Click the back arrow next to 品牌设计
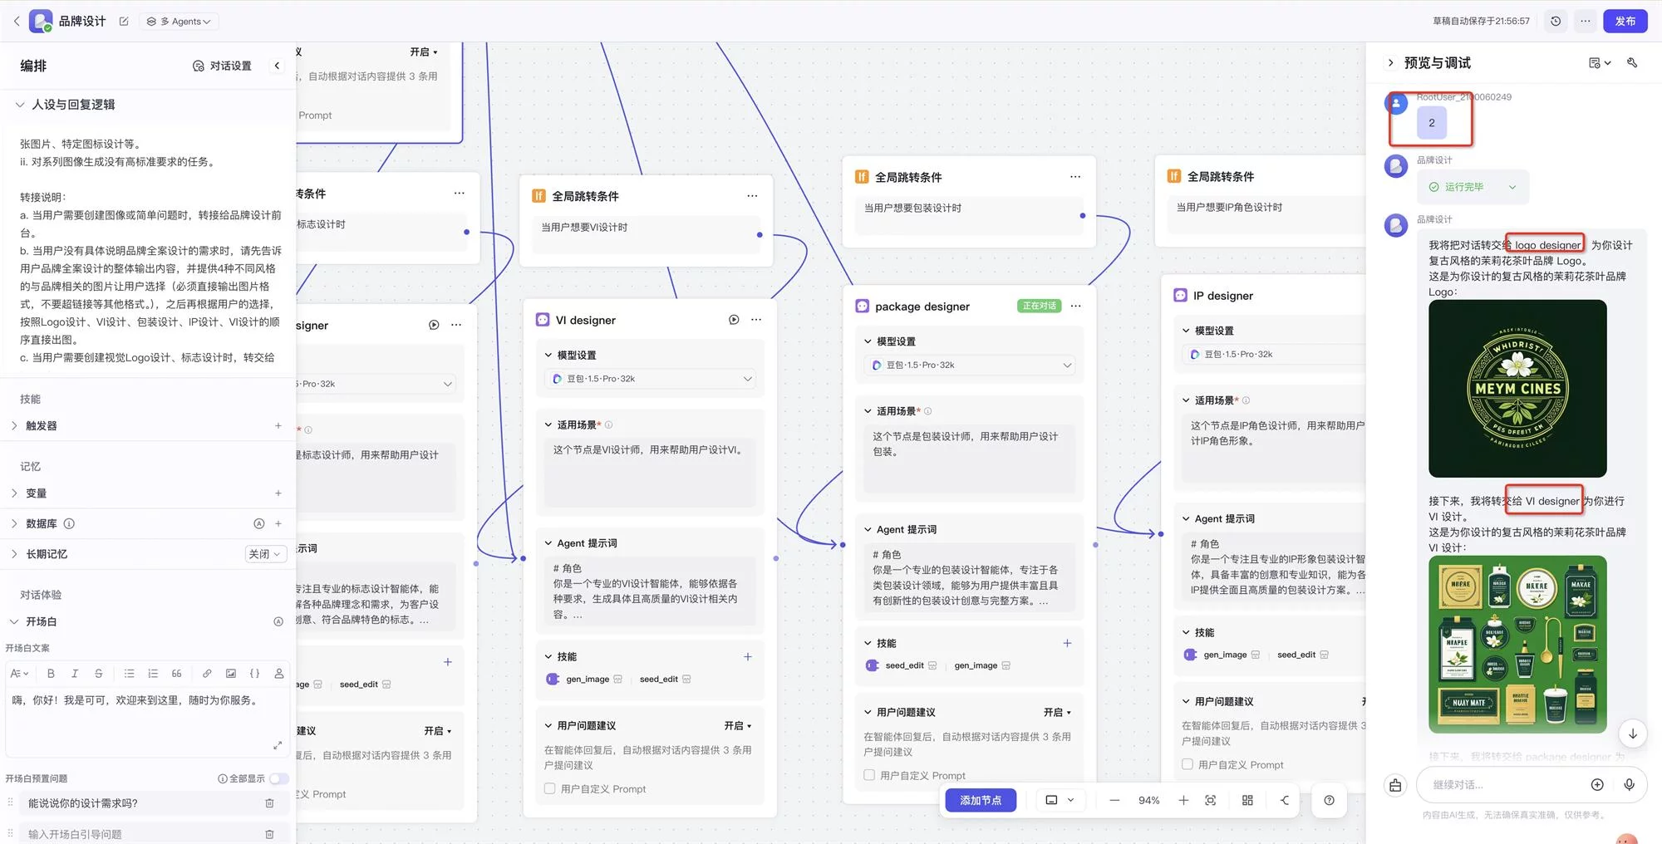Screen dimensions: 1662x844 17,22
